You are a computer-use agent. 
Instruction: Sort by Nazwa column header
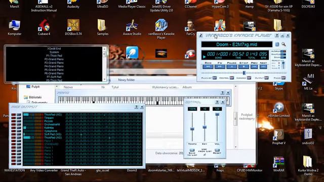pos(68,87)
